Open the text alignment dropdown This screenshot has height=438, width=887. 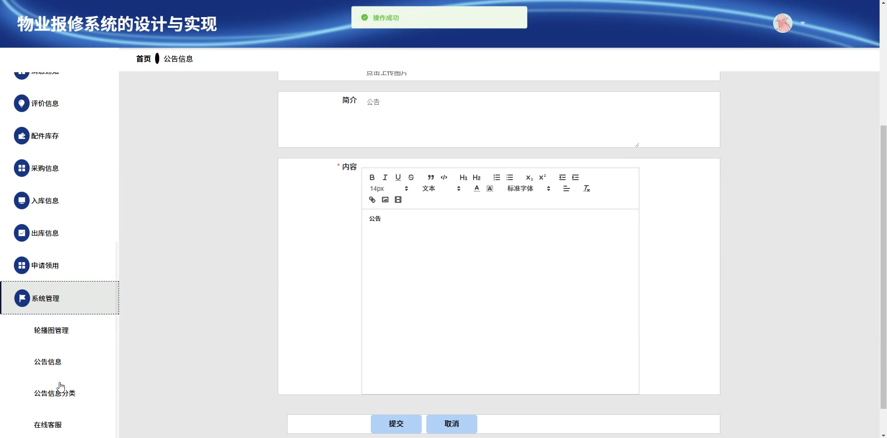(566, 188)
